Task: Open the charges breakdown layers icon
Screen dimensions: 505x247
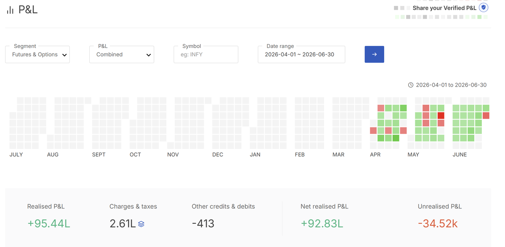Action: (141, 224)
